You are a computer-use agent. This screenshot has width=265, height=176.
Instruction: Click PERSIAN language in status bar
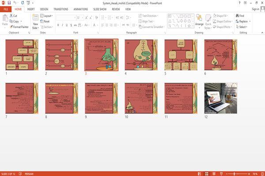click(x=29, y=174)
